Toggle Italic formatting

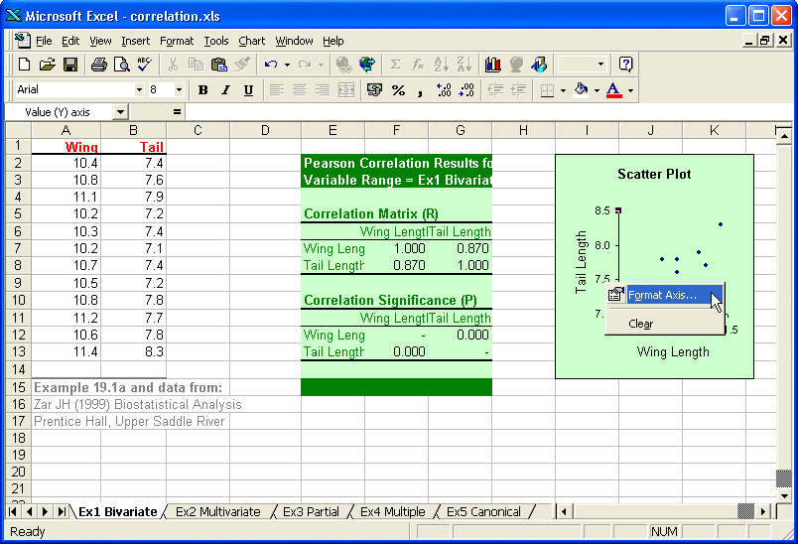(225, 89)
